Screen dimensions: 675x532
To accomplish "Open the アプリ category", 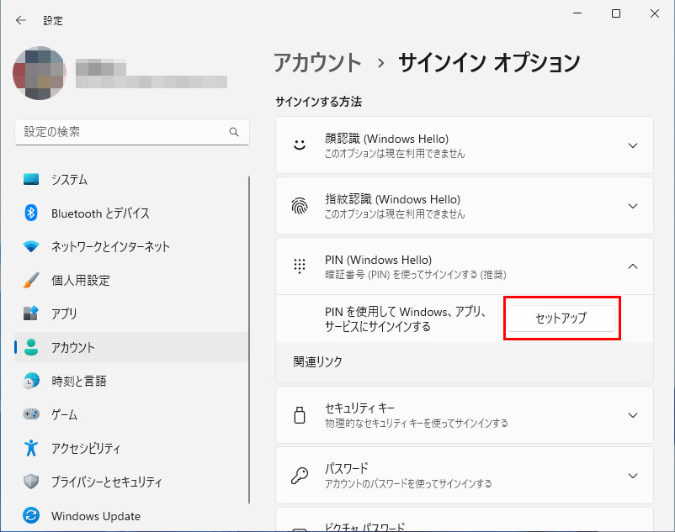I will (131, 313).
